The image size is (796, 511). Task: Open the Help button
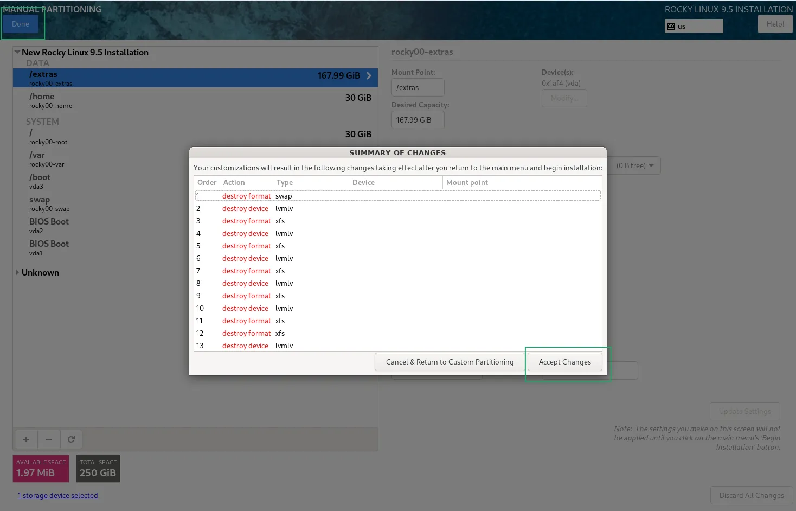coord(775,24)
